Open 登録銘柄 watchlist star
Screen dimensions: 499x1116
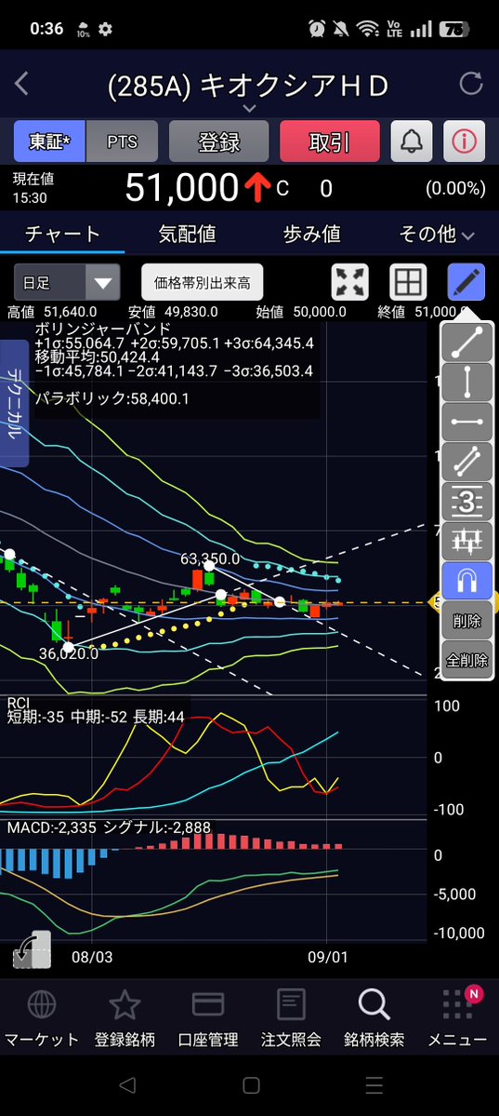pos(125,1017)
